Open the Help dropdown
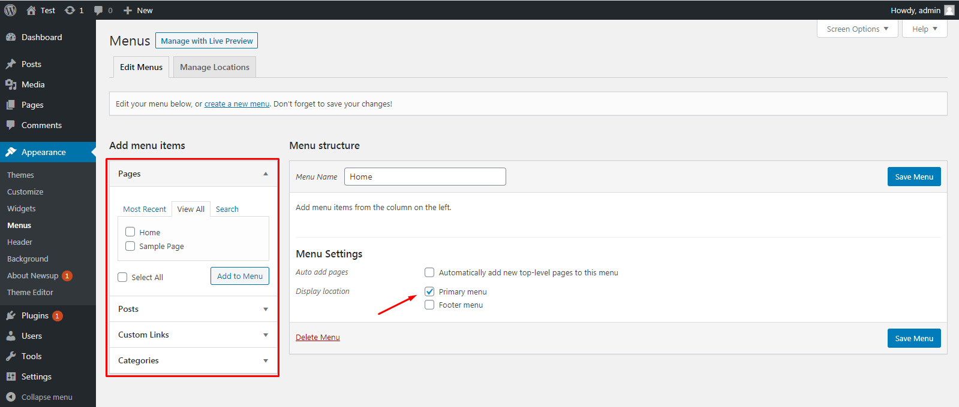 [x=924, y=29]
